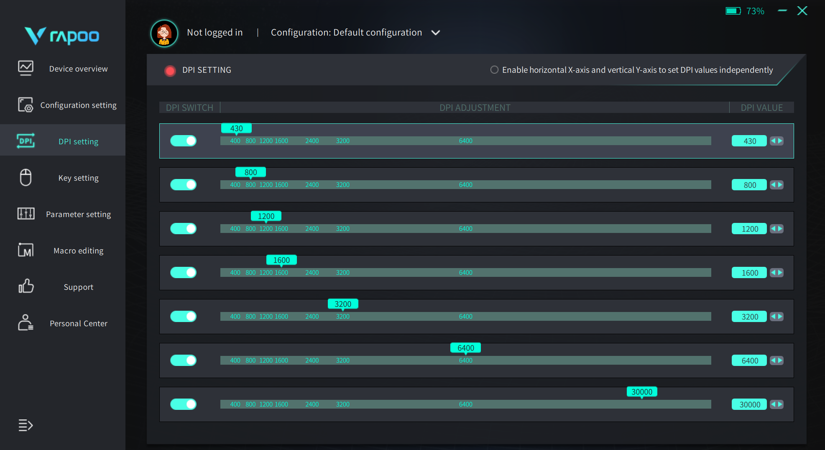Click the Rapoo logo
Viewport: 825px width, 450px height.
61,36
